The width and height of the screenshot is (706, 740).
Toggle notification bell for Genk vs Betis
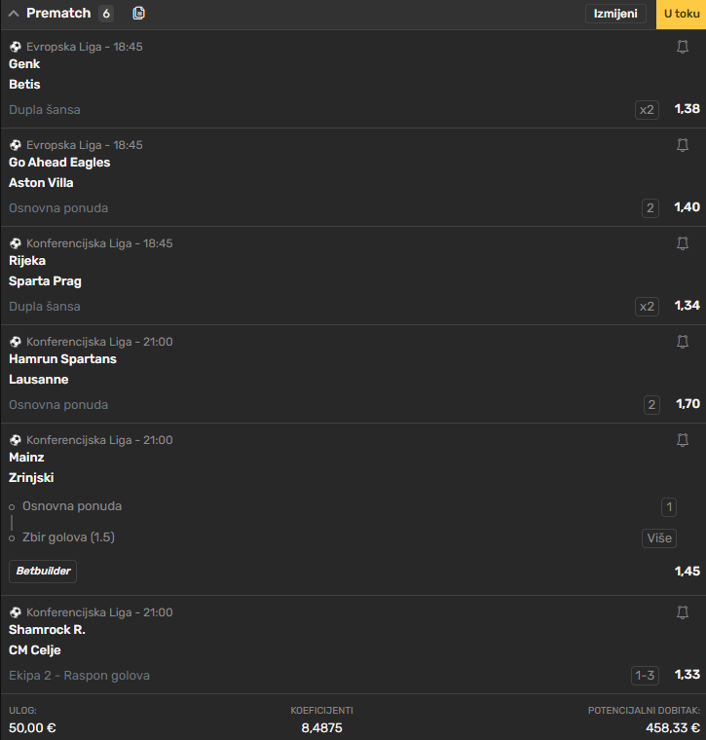[683, 47]
